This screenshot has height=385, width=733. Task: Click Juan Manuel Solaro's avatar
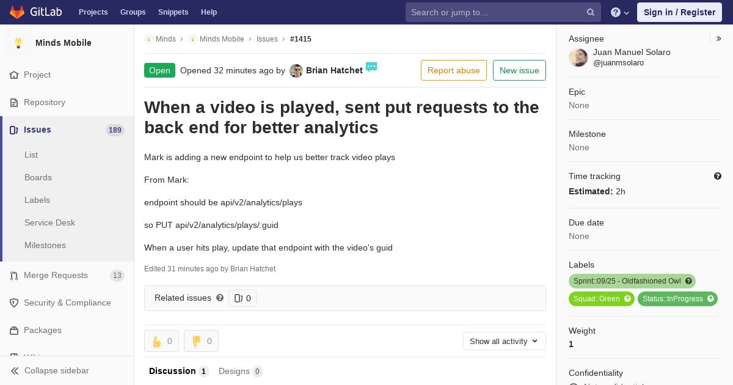click(x=578, y=57)
